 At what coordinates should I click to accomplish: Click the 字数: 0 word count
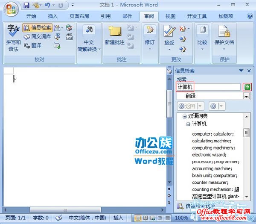(41, 218)
